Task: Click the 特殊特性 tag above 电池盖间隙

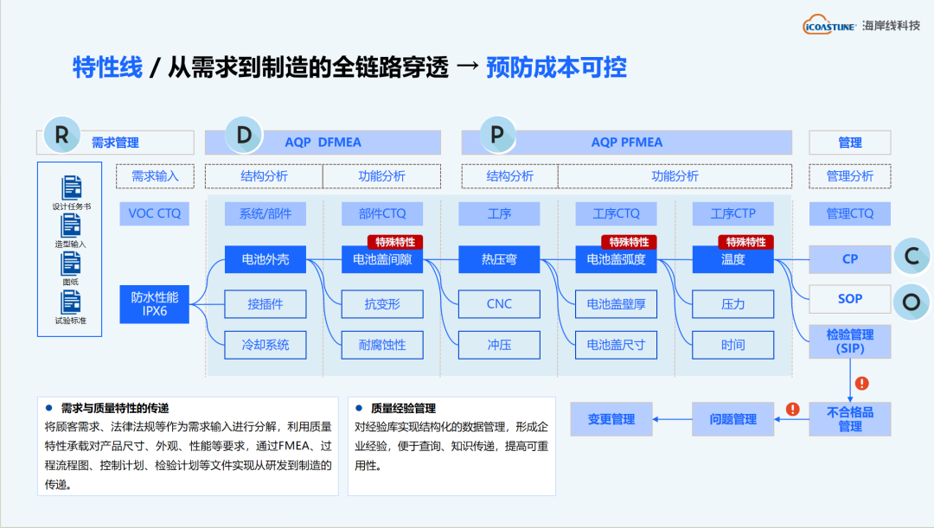Action: [x=395, y=242]
